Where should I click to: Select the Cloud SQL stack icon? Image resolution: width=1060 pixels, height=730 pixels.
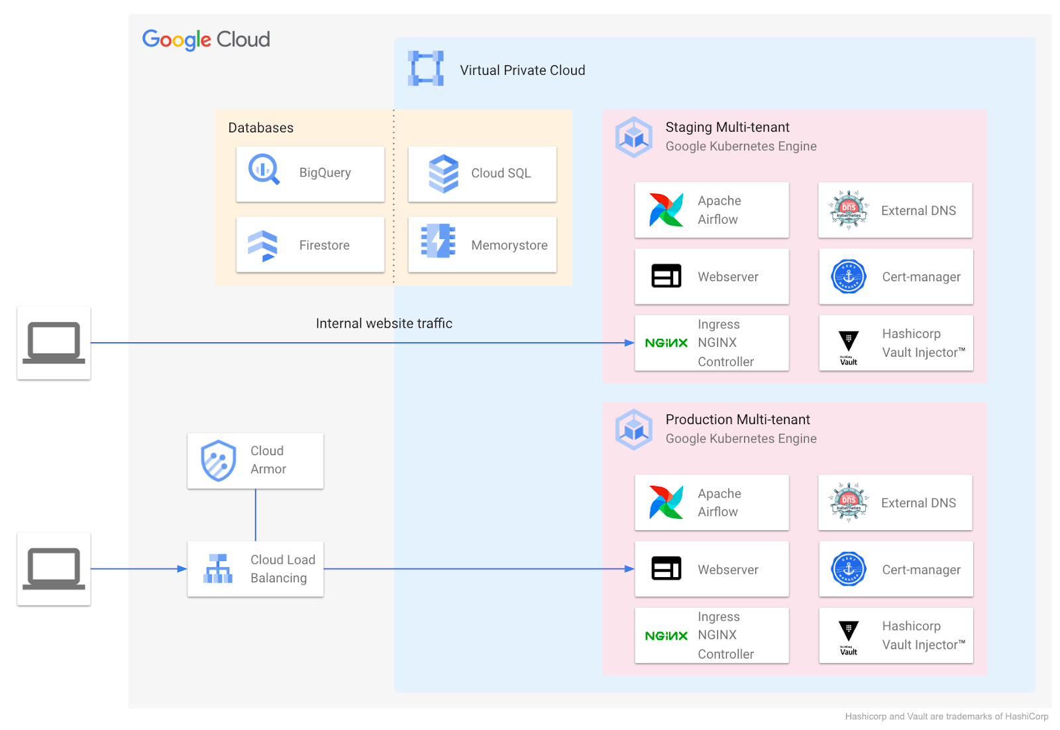click(443, 173)
